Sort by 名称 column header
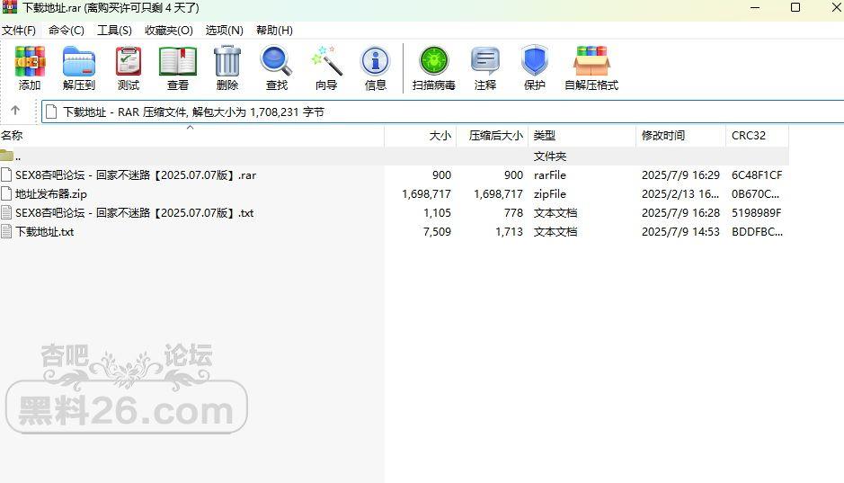 (191, 135)
